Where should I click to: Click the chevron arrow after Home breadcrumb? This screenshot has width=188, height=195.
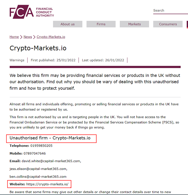(21, 37)
